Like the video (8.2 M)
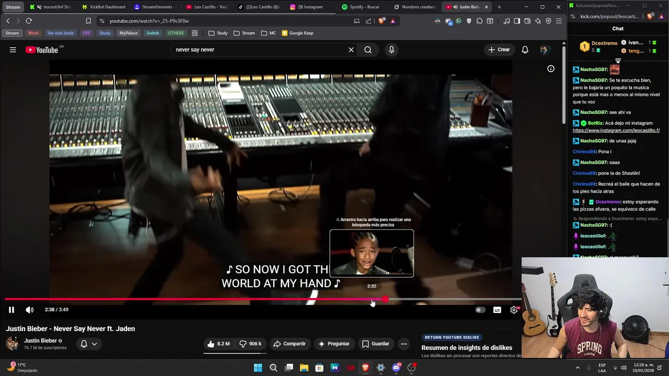 click(x=218, y=344)
